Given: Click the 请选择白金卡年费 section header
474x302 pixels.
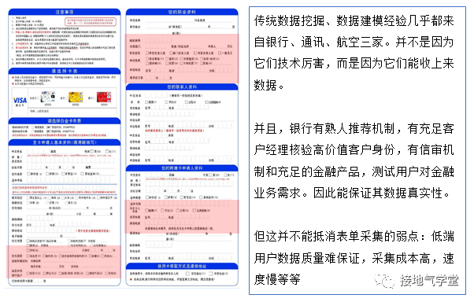Looking at the screenshot, I should [65, 121].
